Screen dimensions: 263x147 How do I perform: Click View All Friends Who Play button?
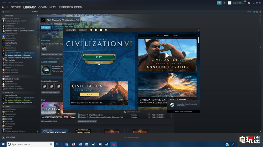click(x=52, y=55)
